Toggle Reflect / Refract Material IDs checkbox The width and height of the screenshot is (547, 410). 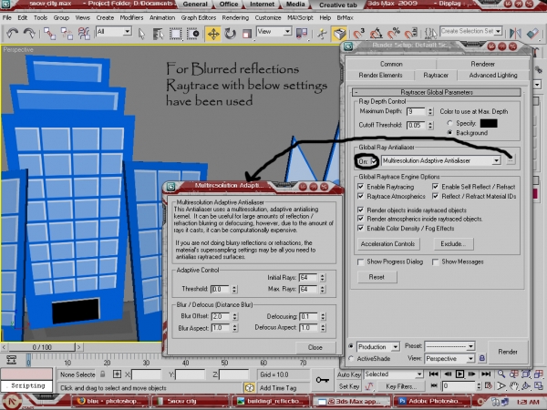pos(436,196)
